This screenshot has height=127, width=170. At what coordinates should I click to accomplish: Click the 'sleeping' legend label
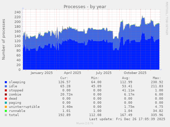tap(17, 82)
